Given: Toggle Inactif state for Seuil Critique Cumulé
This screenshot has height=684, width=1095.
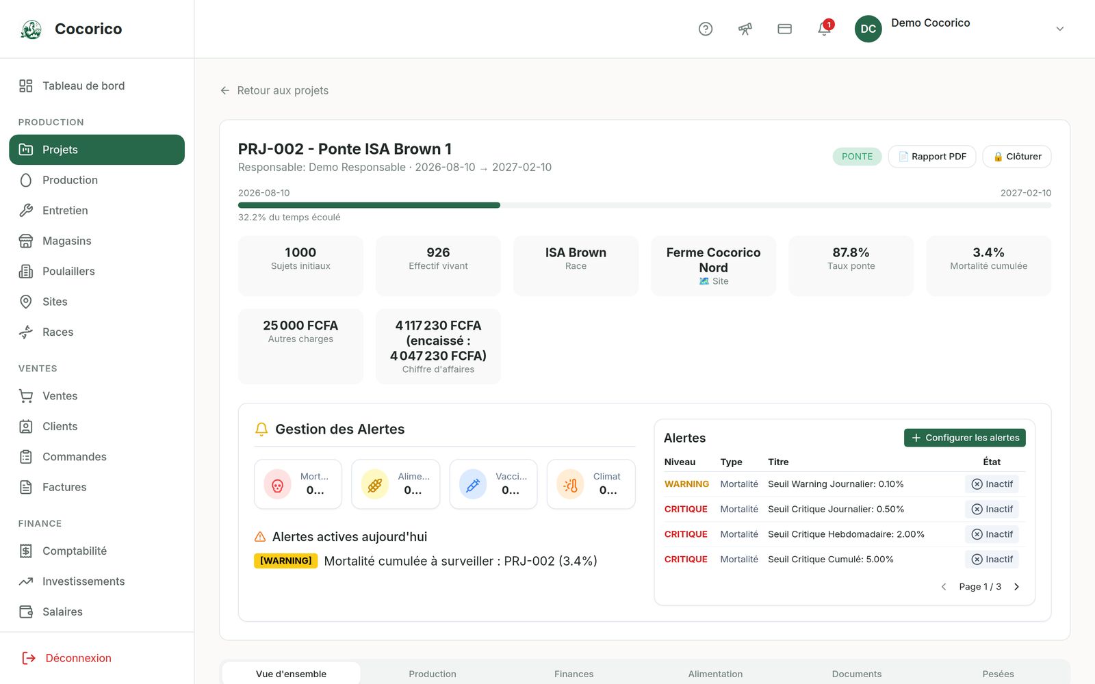Looking at the screenshot, I should tap(992, 560).
